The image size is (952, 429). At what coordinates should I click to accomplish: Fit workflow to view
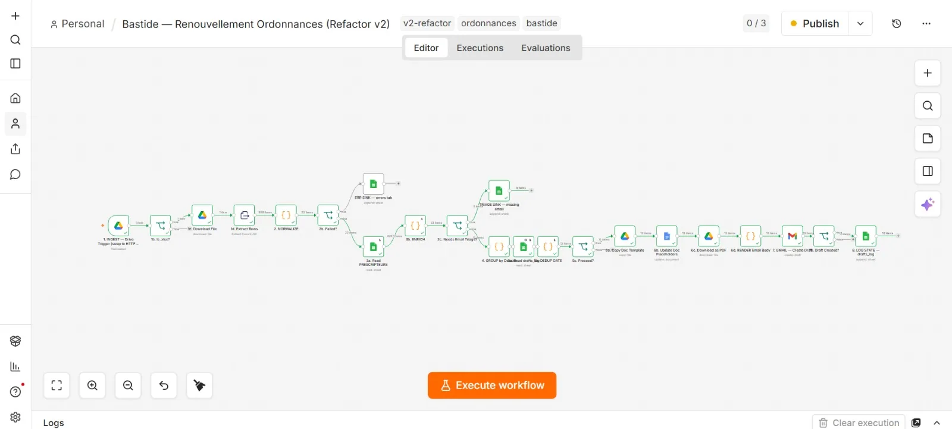tap(57, 386)
